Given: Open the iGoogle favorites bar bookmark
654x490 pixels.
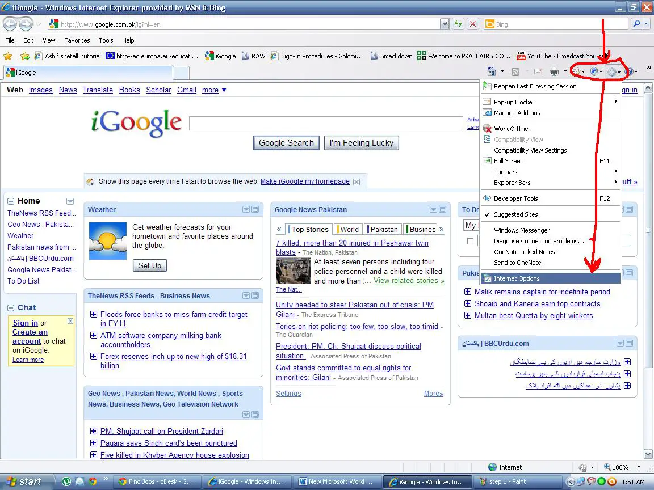Looking at the screenshot, I should pos(221,56).
